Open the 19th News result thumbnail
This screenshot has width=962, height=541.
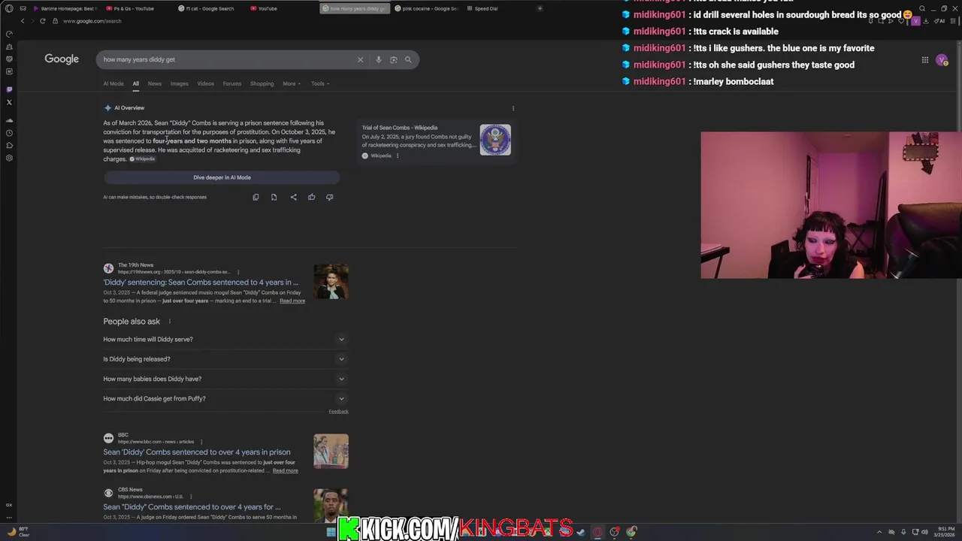pos(331,282)
